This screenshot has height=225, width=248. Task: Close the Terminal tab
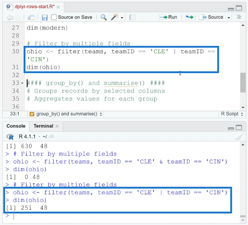tap(57, 126)
